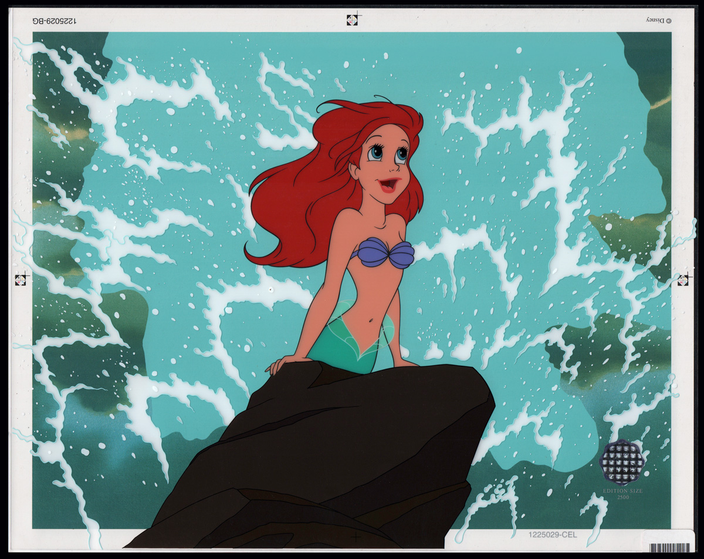The height and width of the screenshot is (559, 704).
Task: Click the "2500" edition number
Action: tap(622, 497)
